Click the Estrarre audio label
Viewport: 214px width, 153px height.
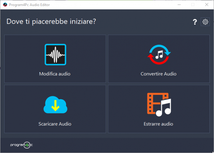pyautogui.click(x=158, y=124)
